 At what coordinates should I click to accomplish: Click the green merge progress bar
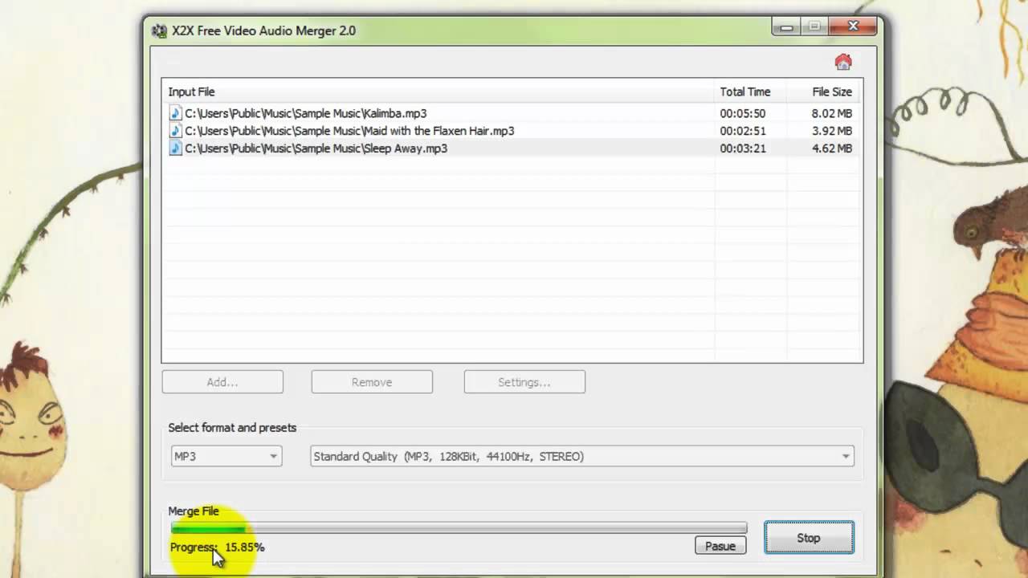point(459,528)
